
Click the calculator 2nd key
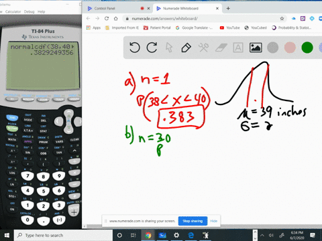[x=12, y=118]
